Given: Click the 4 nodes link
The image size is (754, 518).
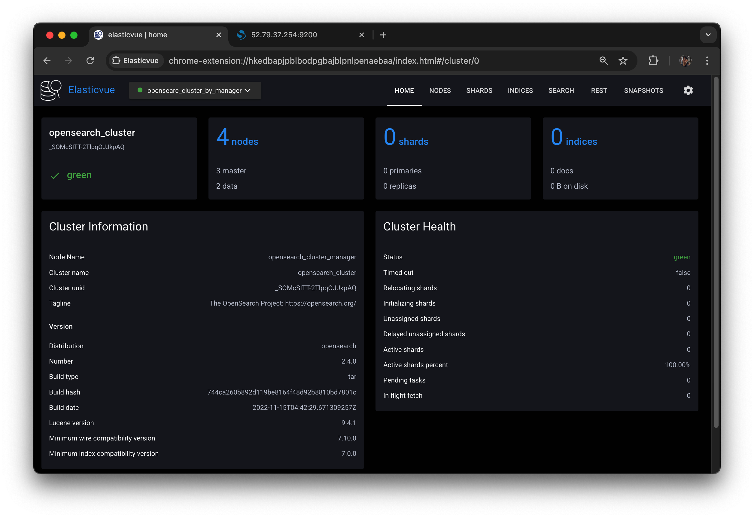Looking at the screenshot, I should click(x=237, y=138).
